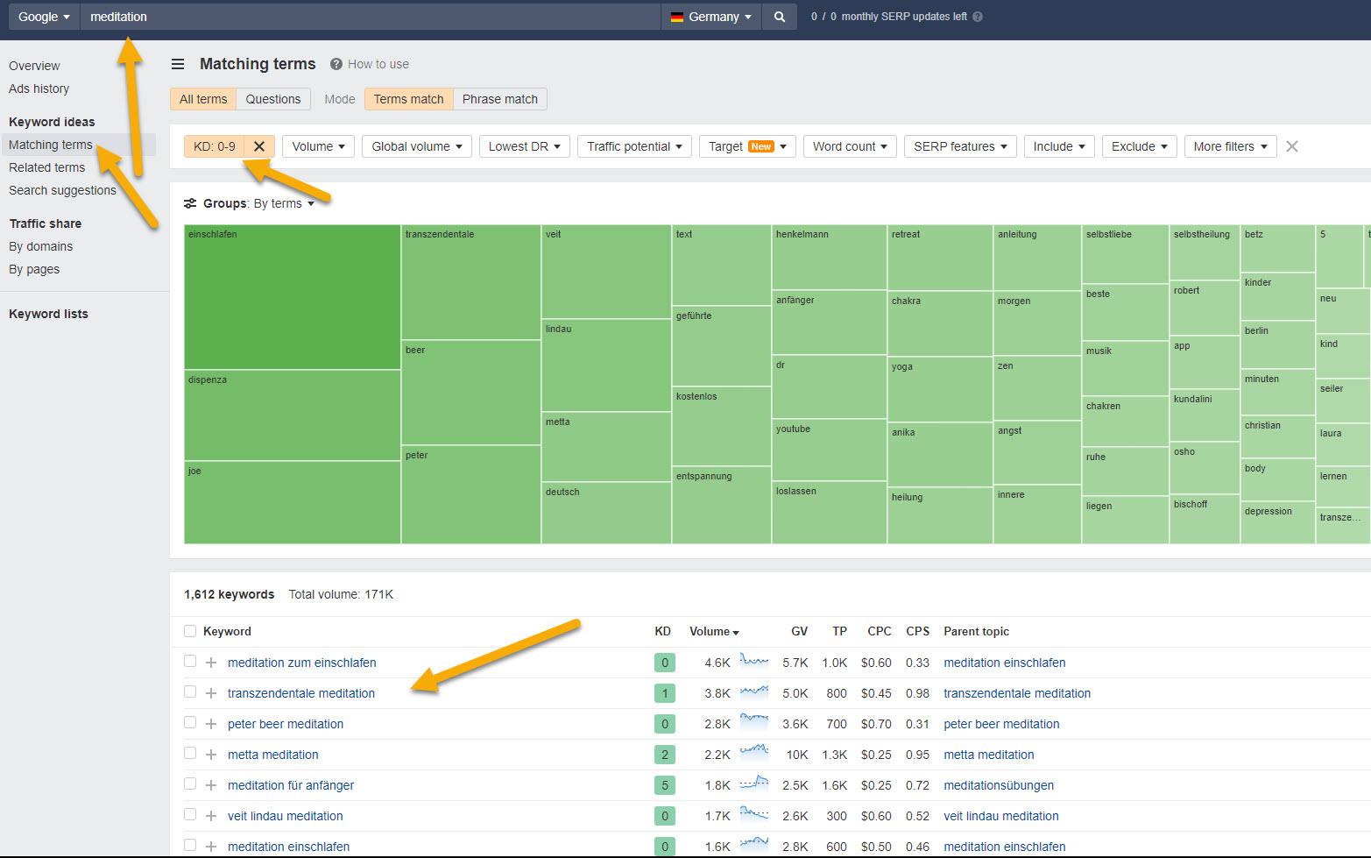Open trend chart for meditation für anfänger
1371x858 pixels.
754,783
